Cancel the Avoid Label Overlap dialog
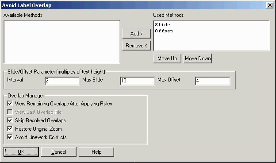This screenshot has height=163, width=276. 59,152
